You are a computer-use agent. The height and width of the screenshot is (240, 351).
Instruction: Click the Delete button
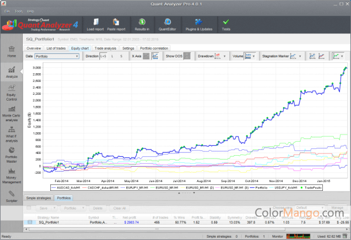(x=98, y=208)
